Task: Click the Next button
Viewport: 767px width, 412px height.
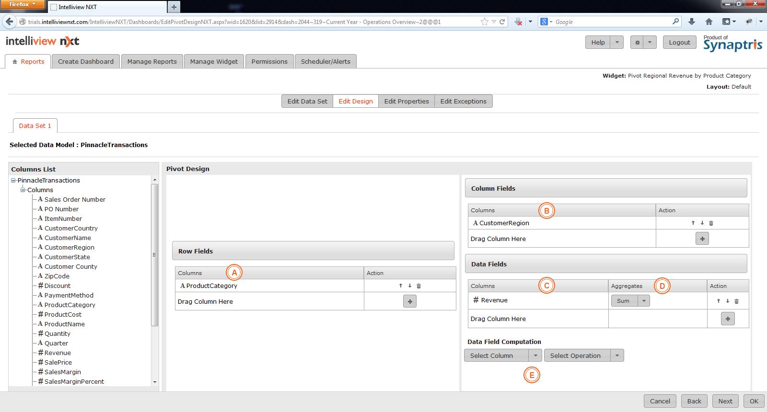Action: pyautogui.click(x=725, y=401)
